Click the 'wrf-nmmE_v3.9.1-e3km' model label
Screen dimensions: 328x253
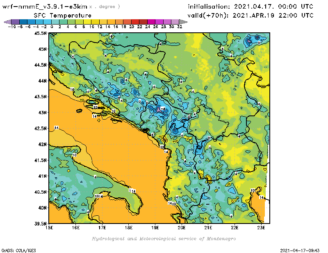pyautogui.click(x=45, y=7)
